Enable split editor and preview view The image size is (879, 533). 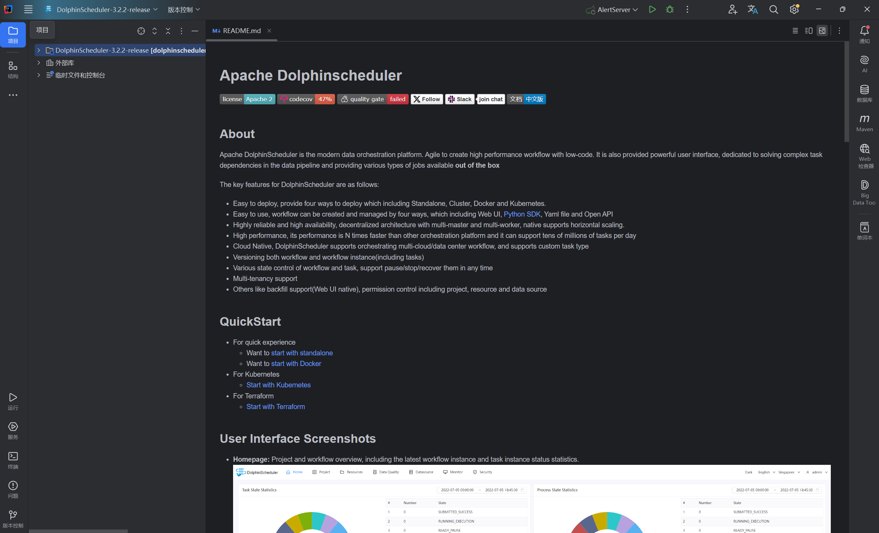(x=808, y=31)
